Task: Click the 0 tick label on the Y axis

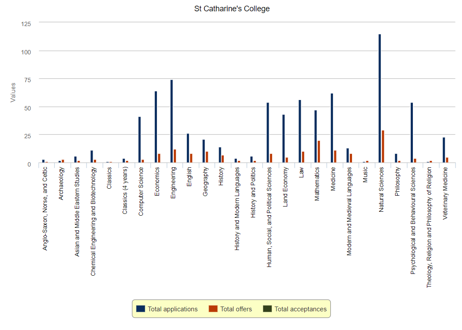Action: click(29, 164)
